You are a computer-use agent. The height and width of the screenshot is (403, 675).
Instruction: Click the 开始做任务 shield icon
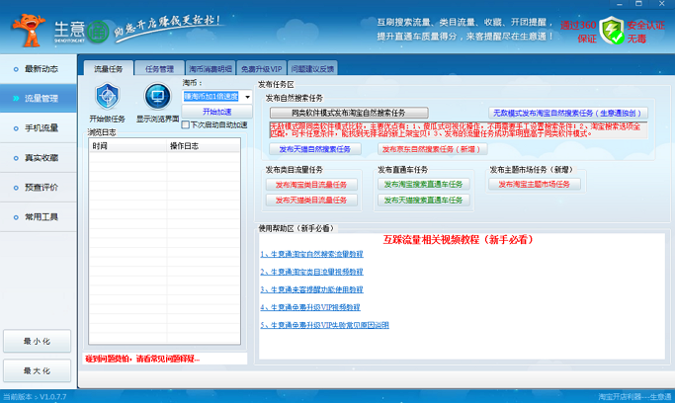click(107, 97)
